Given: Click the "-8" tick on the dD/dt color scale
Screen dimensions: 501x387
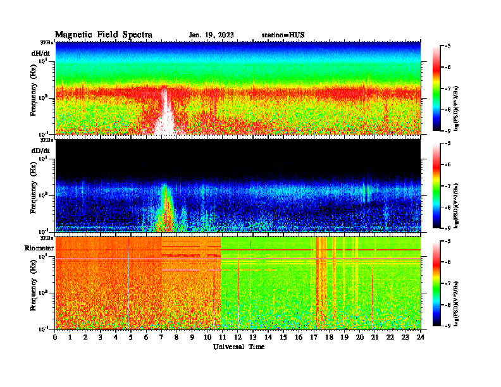Looking at the screenshot, I should pyautogui.click(x=448, y=207).
